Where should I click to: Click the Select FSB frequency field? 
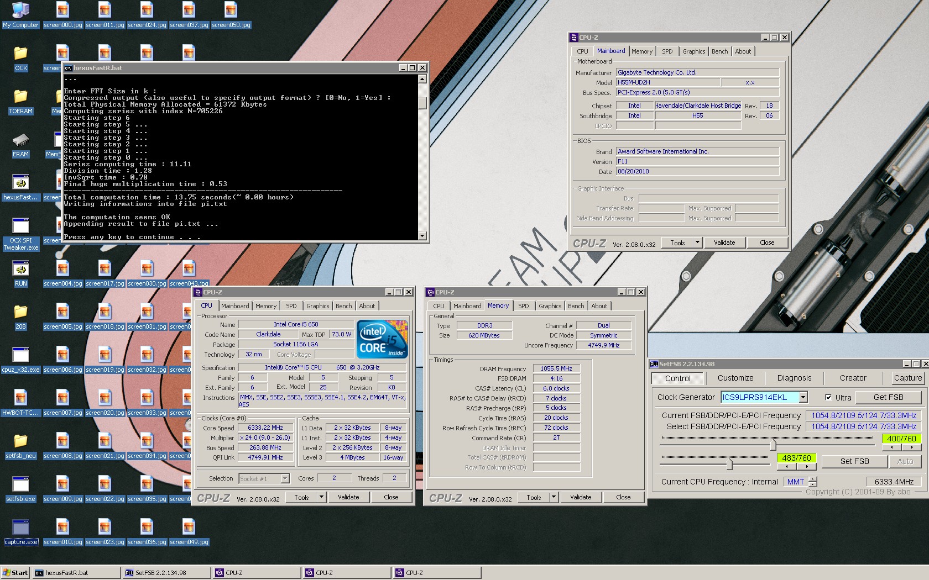pyautogui.click(x=864, y=426)
